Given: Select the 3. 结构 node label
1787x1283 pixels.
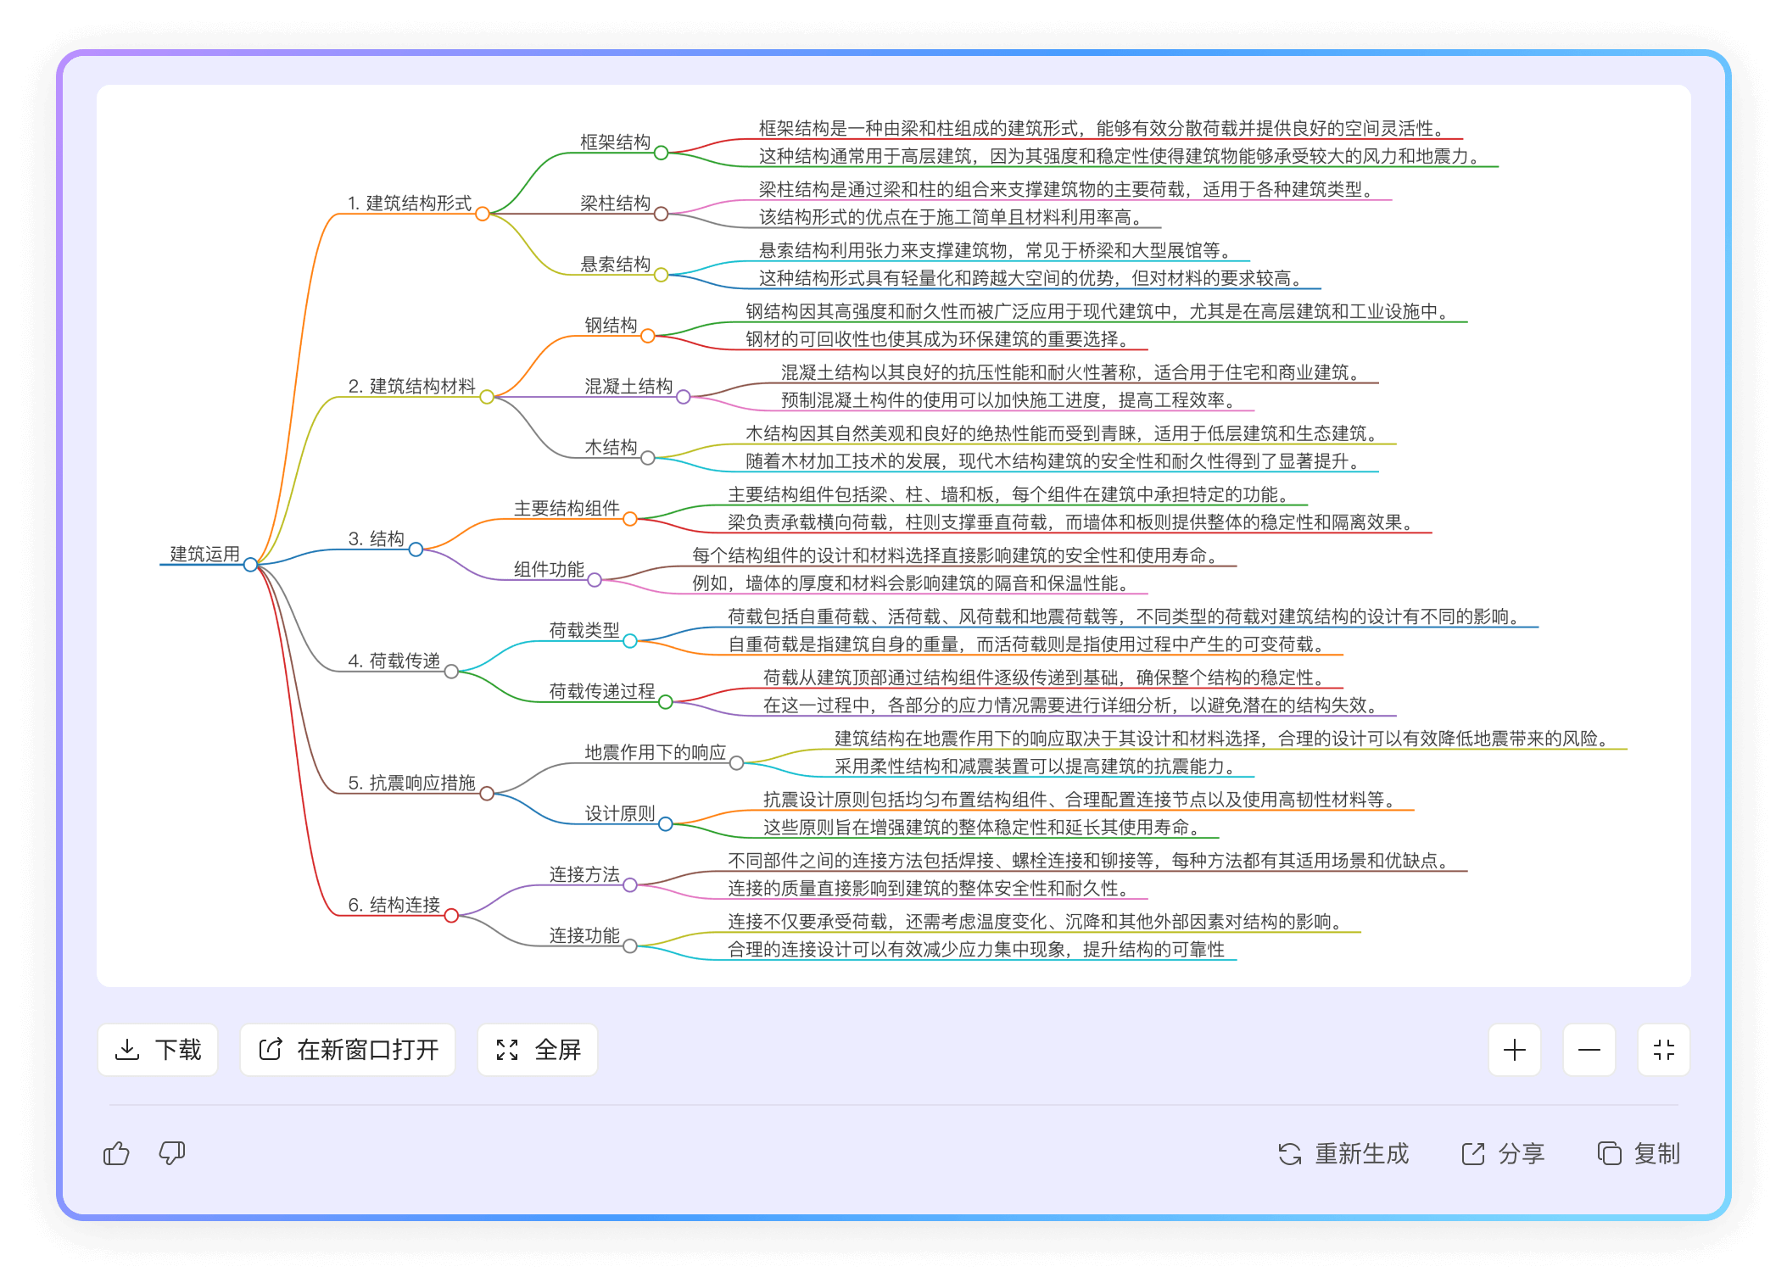Looking at the screenshot, I should click(377, 538).
